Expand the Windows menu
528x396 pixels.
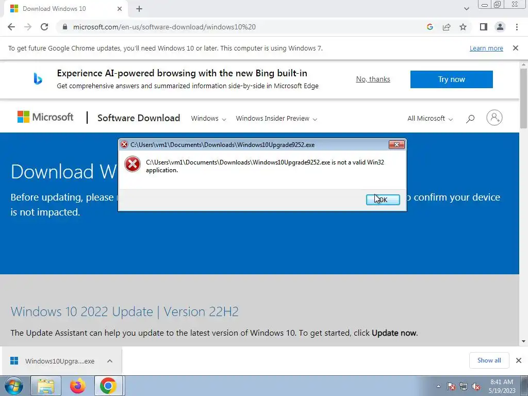(208, 119)
